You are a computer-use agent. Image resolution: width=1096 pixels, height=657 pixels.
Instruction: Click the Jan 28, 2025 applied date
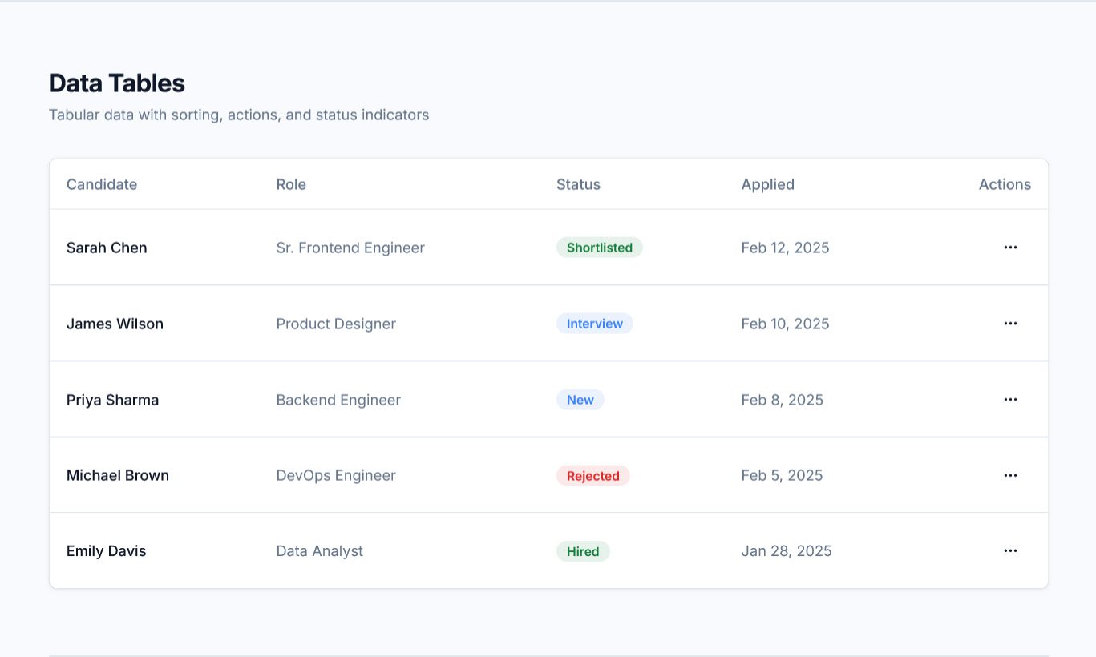point(786,551)
